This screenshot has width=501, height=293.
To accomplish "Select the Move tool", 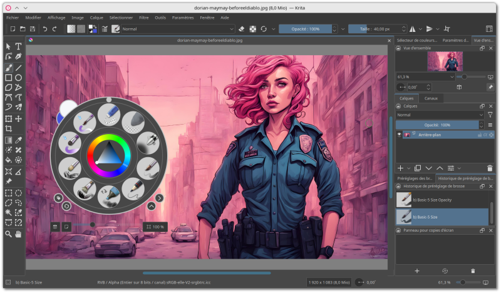I will [18, 119].
